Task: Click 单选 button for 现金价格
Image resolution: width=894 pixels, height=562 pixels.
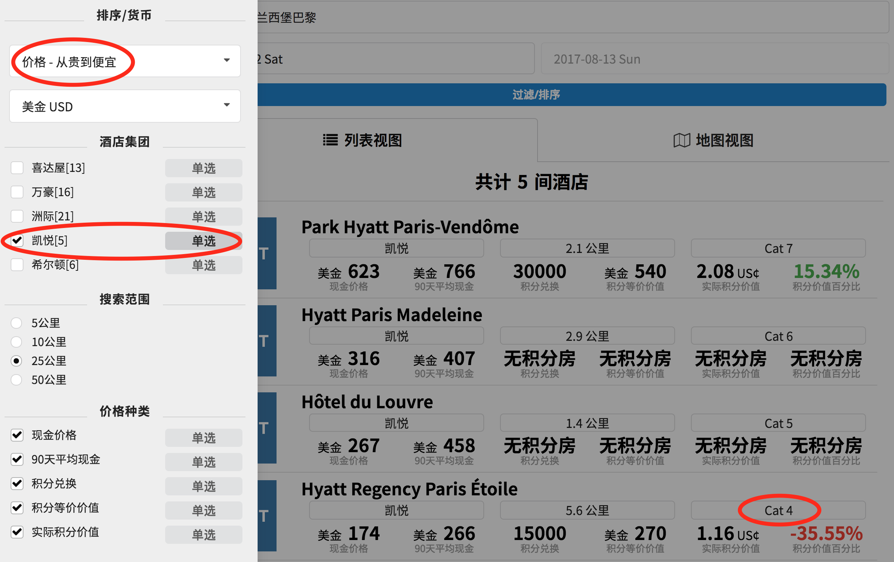Action: pos(204,438)
